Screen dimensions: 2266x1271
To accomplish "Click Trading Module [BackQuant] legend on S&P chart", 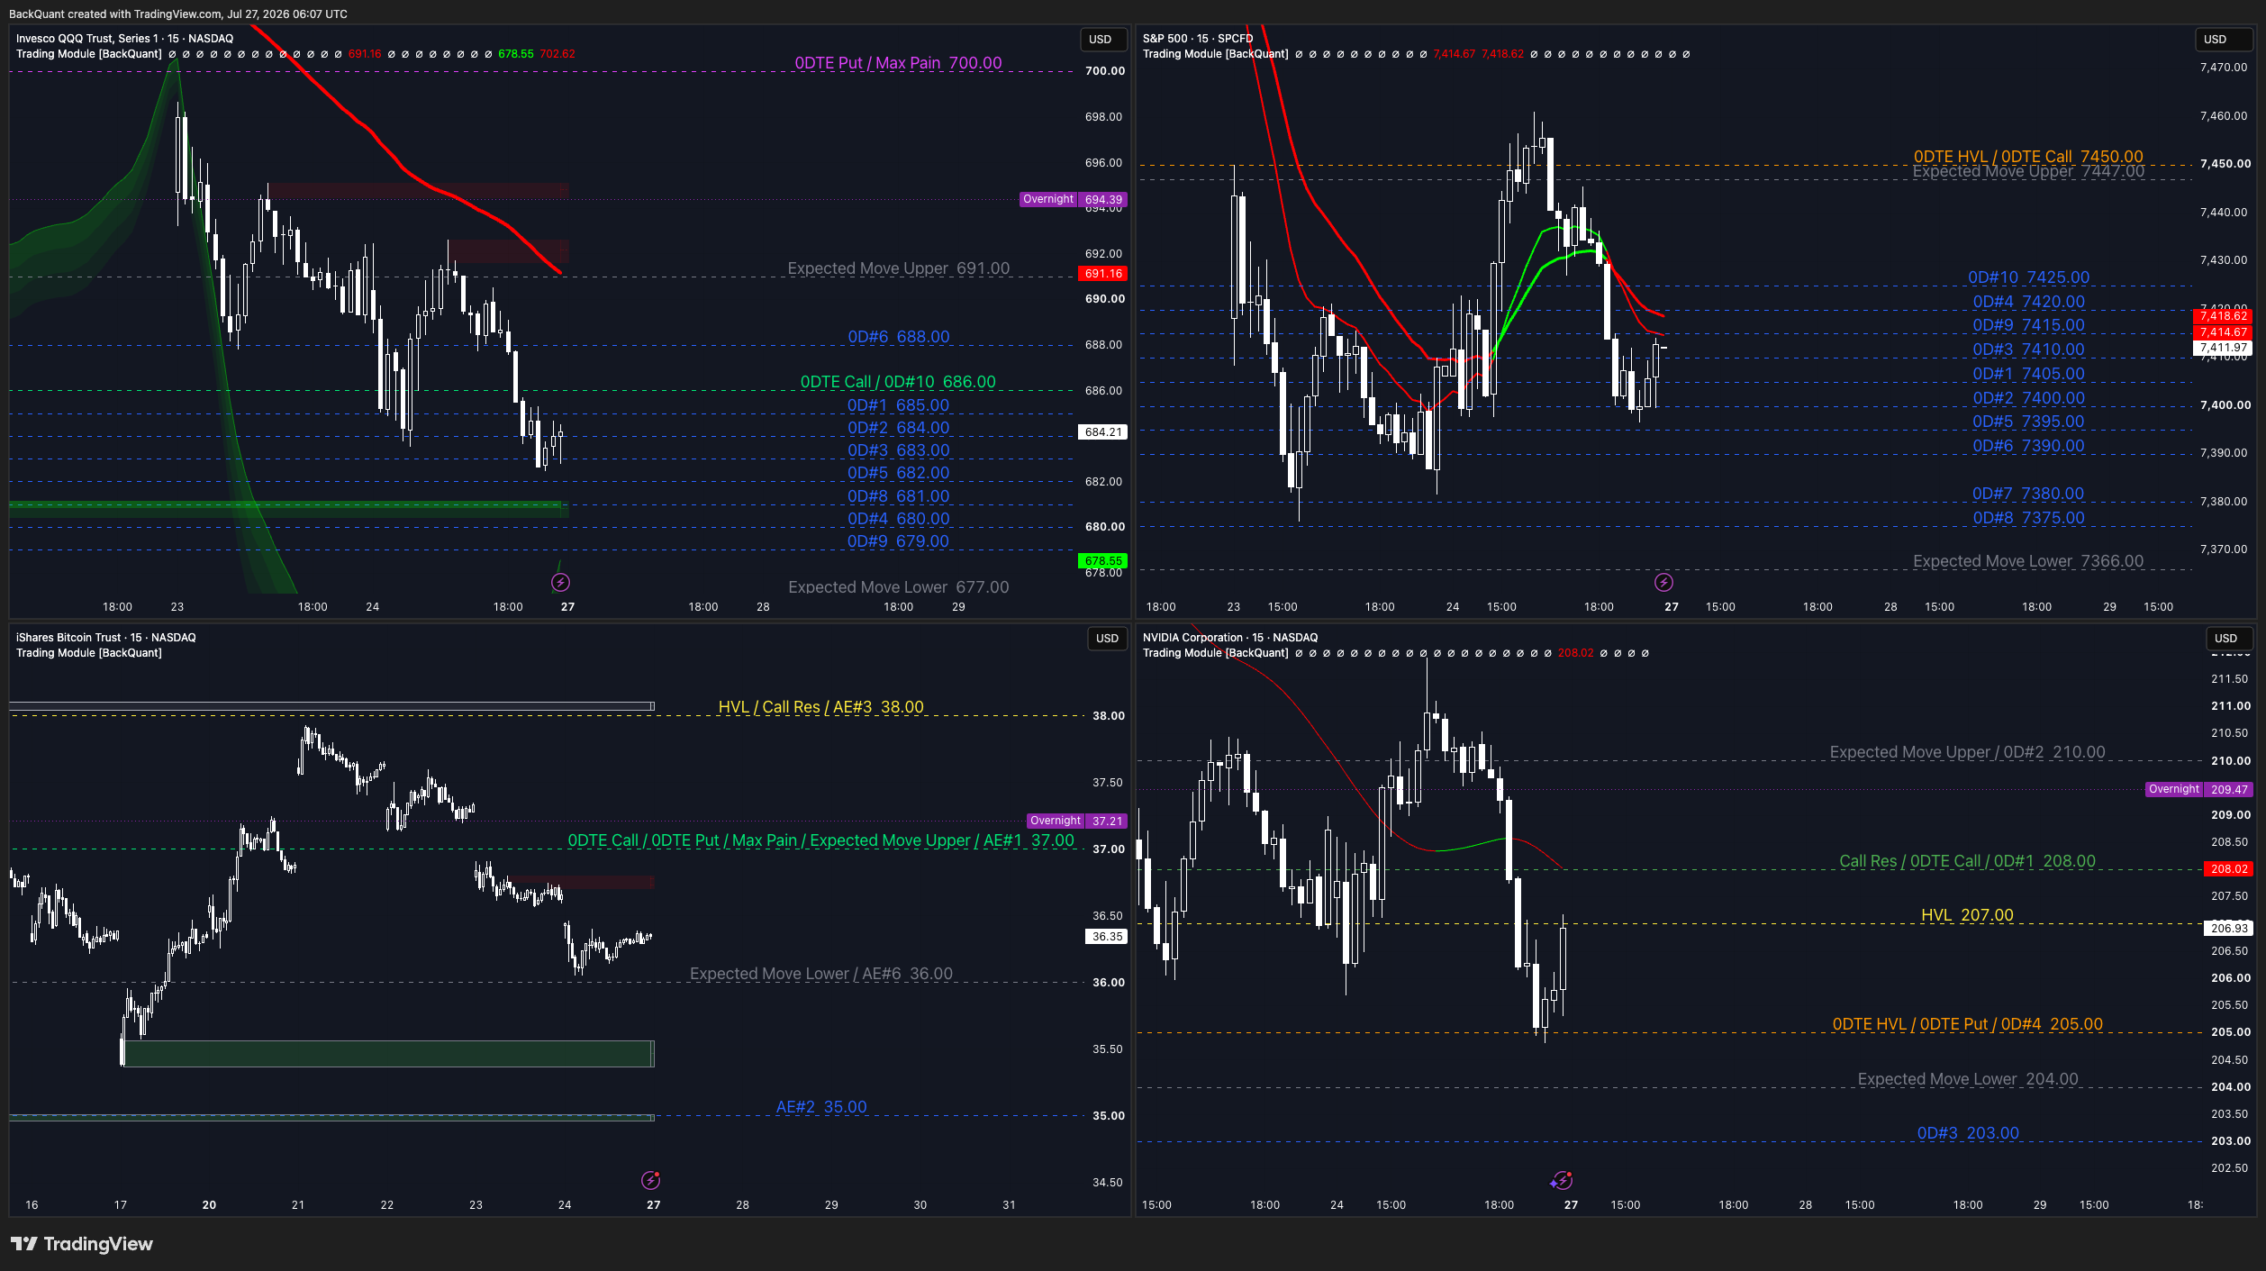I will coord(1216,54).
